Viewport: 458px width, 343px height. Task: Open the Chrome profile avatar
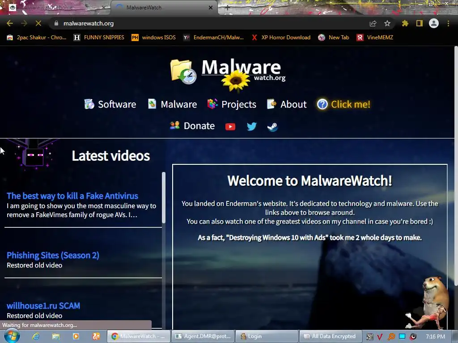click(x=434, y=23)
